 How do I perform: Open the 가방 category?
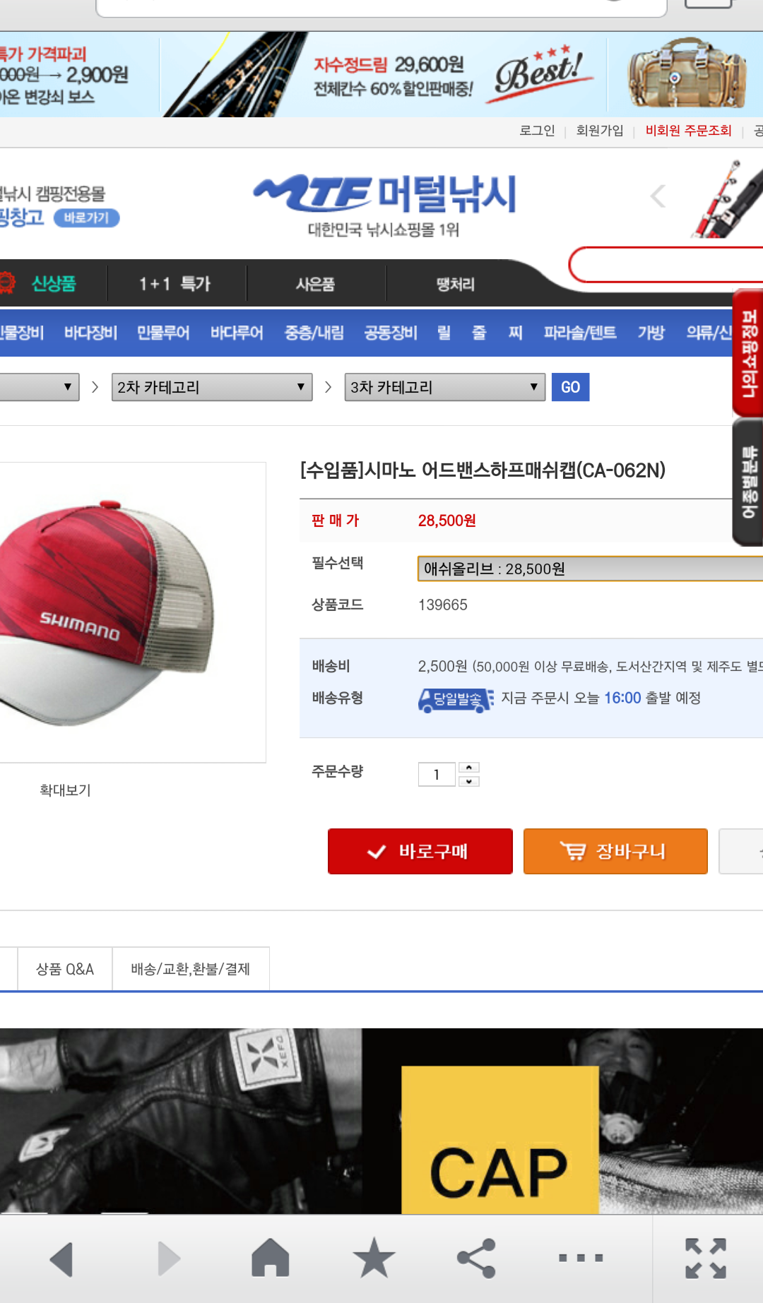651,333
